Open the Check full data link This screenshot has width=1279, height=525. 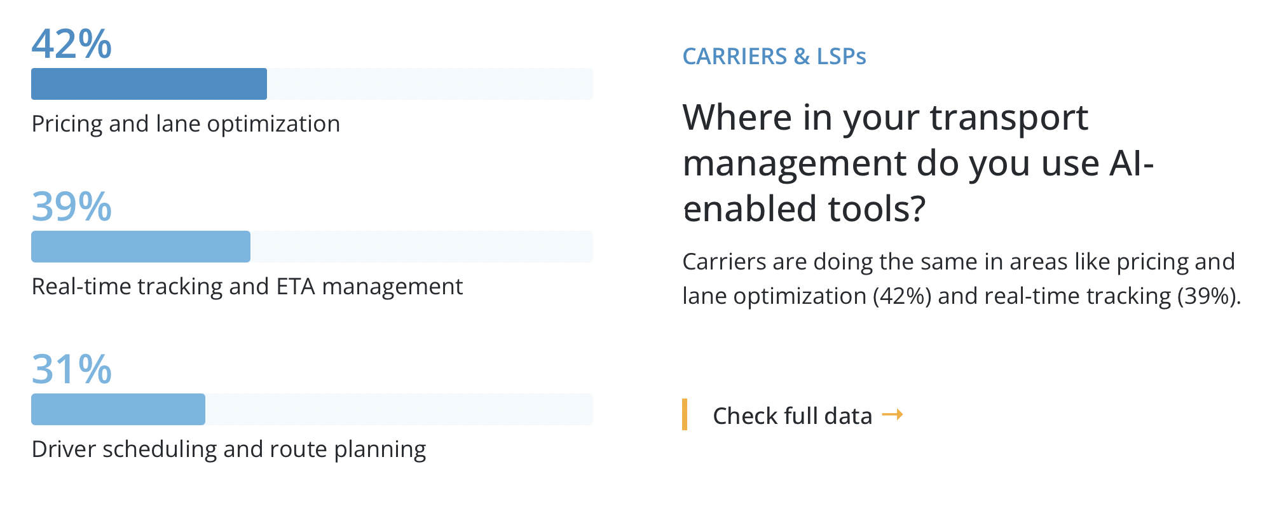click(x=792, y=416)
